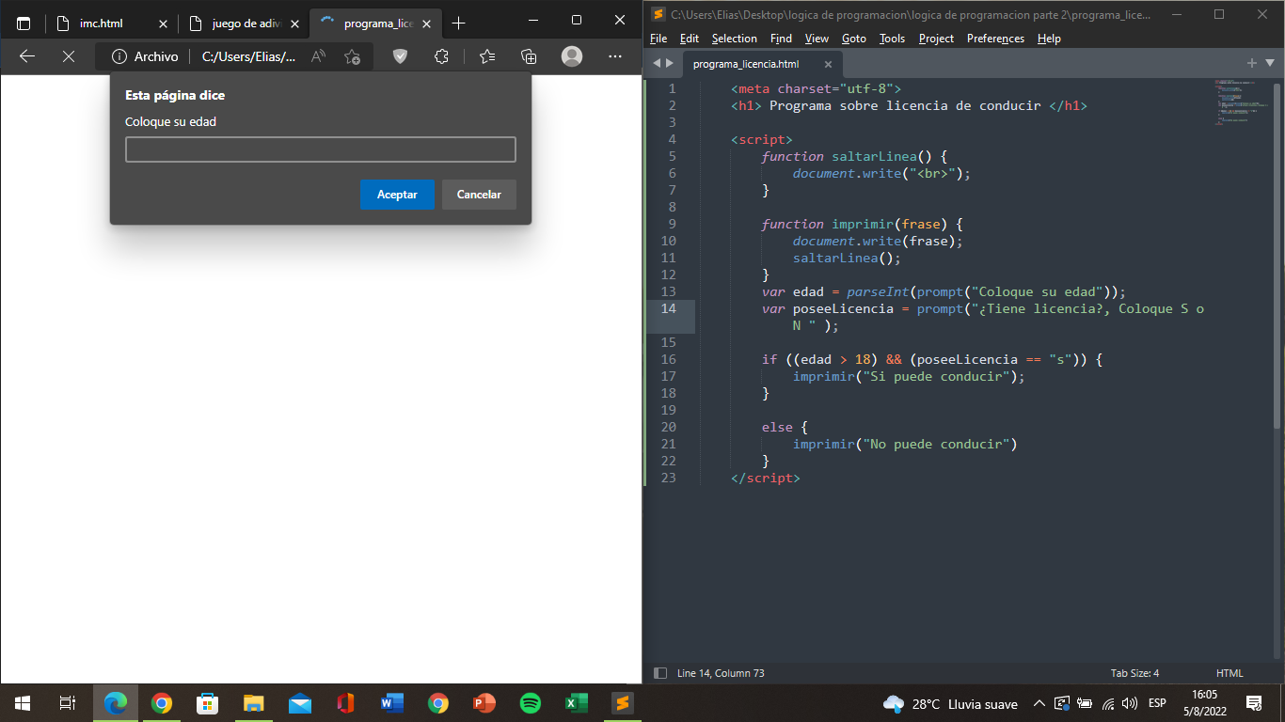Image resolution: width=1285 pixels, height=722 pixels.
Task: Open Sublime Selection menu
Action: pos(734,39)
